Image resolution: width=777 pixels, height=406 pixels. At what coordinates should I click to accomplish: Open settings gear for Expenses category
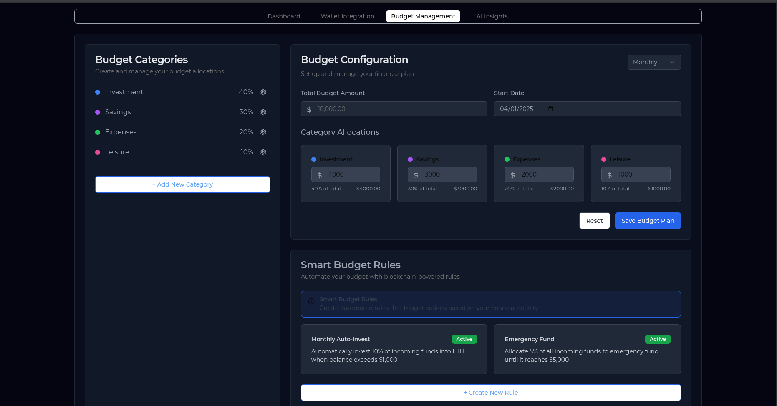263,132
